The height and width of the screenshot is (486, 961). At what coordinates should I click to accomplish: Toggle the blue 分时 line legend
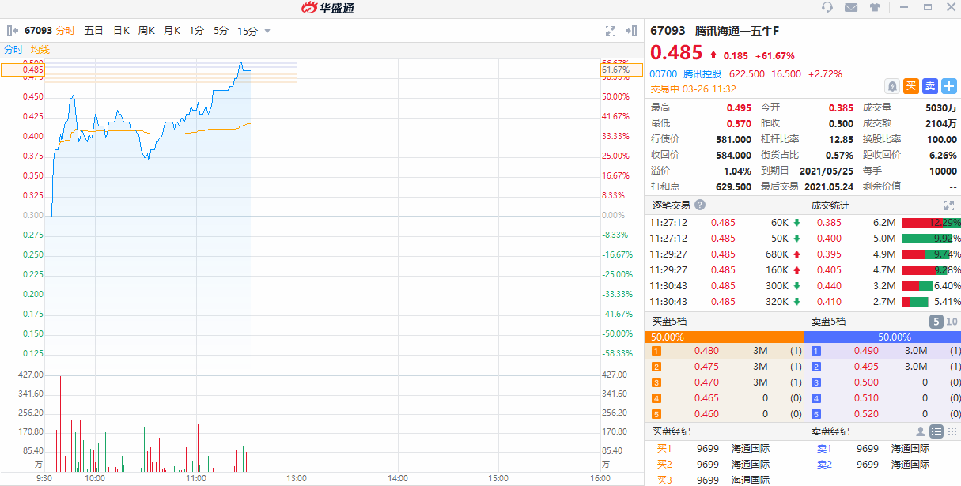pyautogui.click(x=13, y=50)
